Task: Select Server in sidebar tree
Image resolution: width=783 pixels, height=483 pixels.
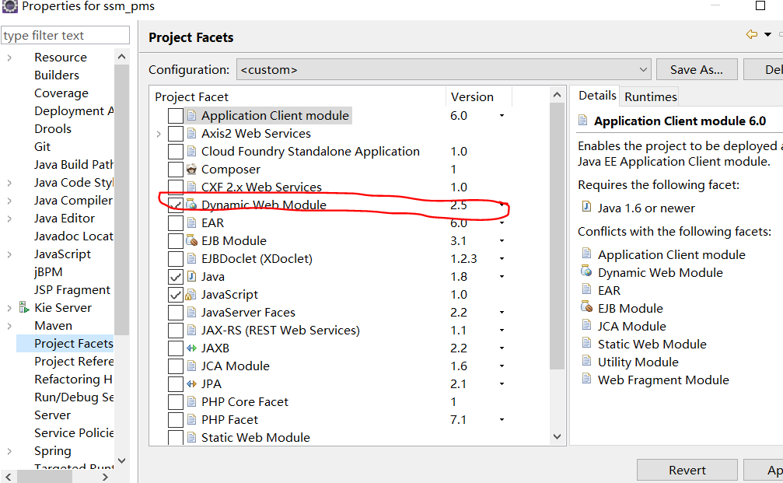Action: pos(52,415)
